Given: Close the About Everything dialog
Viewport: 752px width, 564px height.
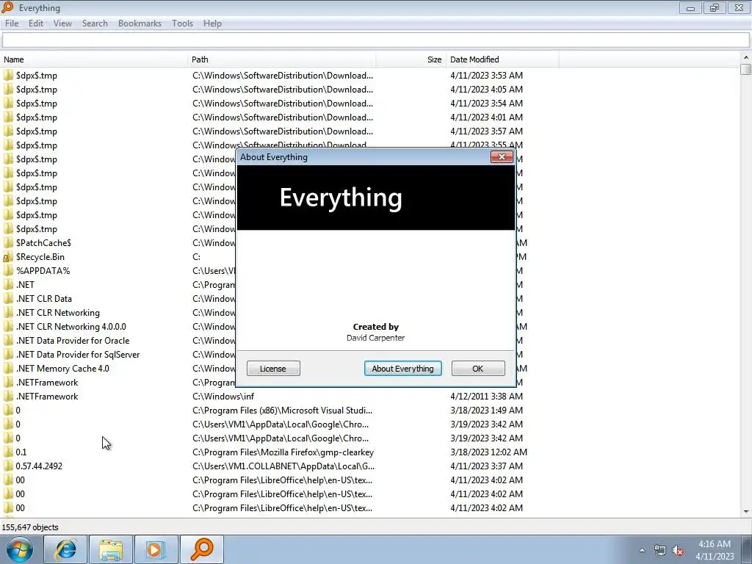Looking at the screenshot, I should coord(502,157).
